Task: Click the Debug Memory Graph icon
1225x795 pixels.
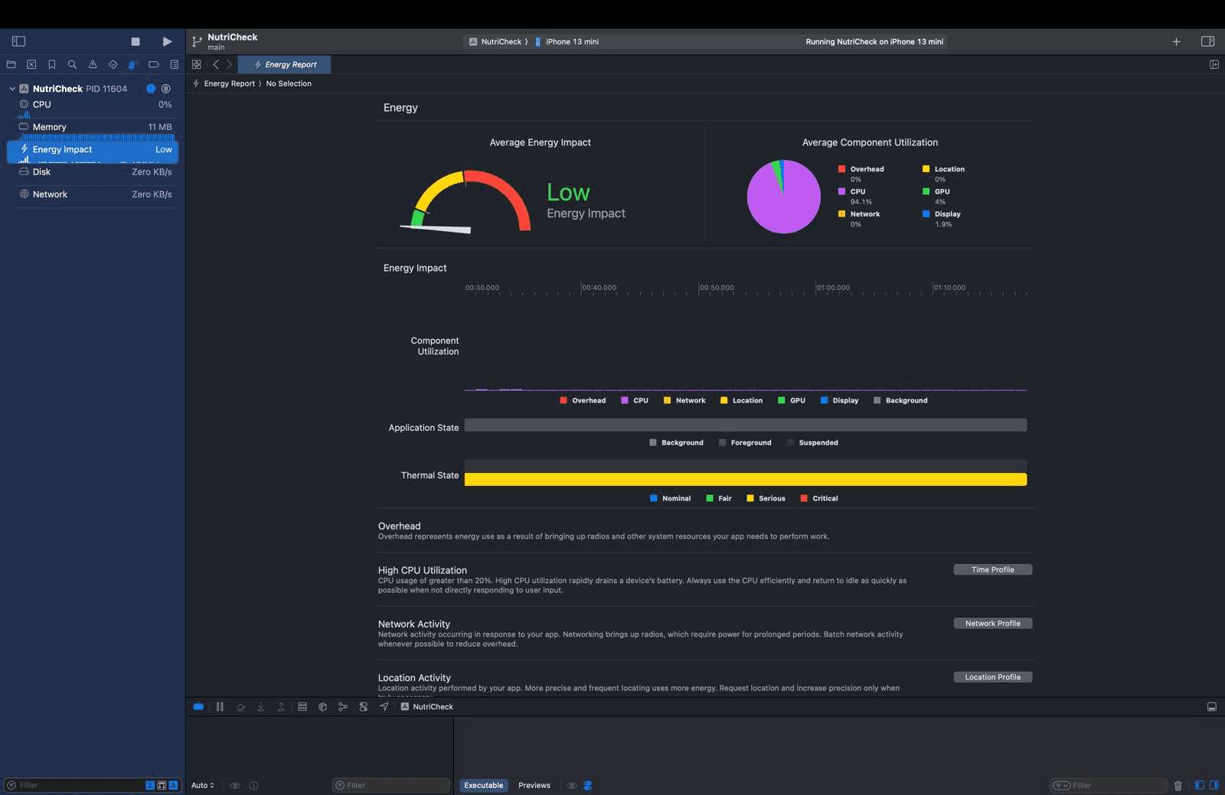Action: click(x=343, y=707)
